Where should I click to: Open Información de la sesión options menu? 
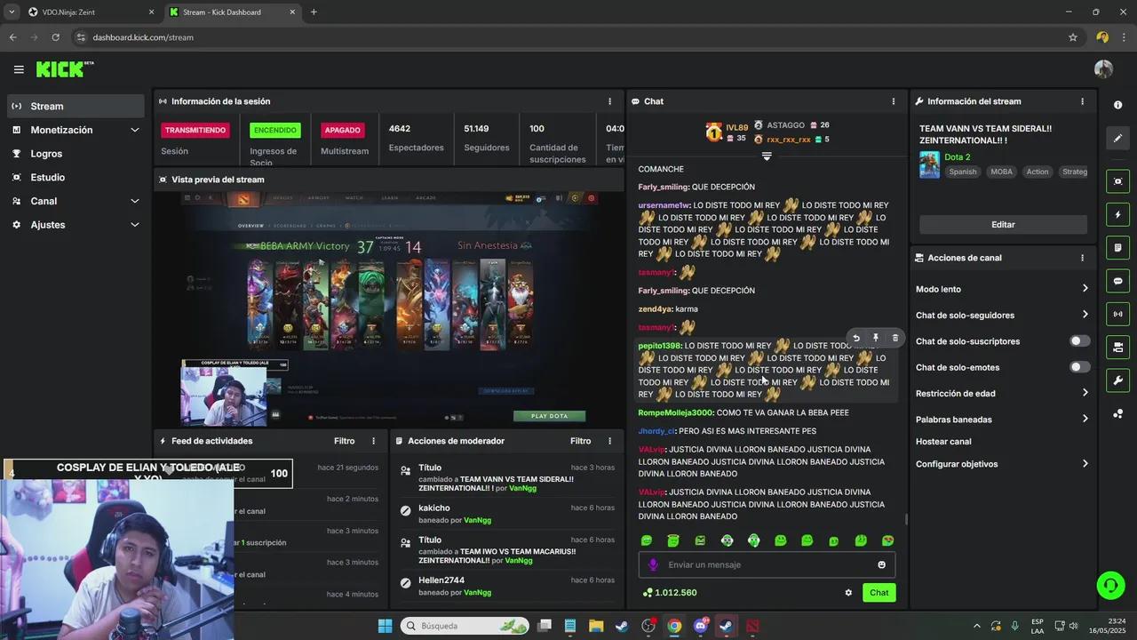point(609,101)
